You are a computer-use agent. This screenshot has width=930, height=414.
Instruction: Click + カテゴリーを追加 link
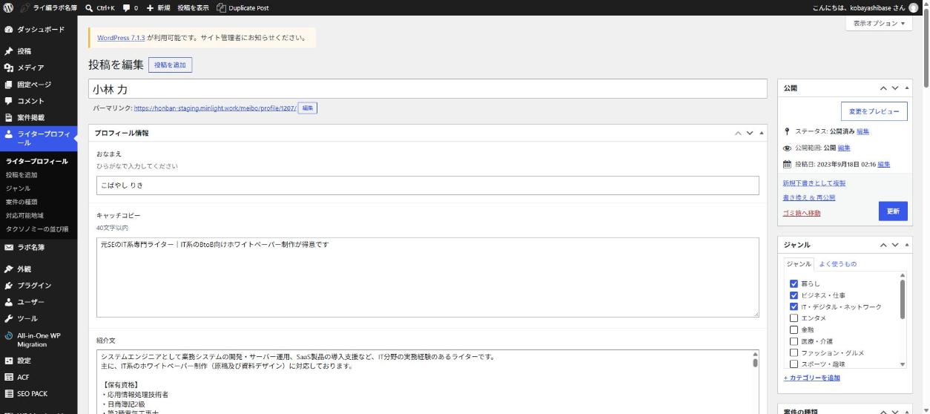812,378
